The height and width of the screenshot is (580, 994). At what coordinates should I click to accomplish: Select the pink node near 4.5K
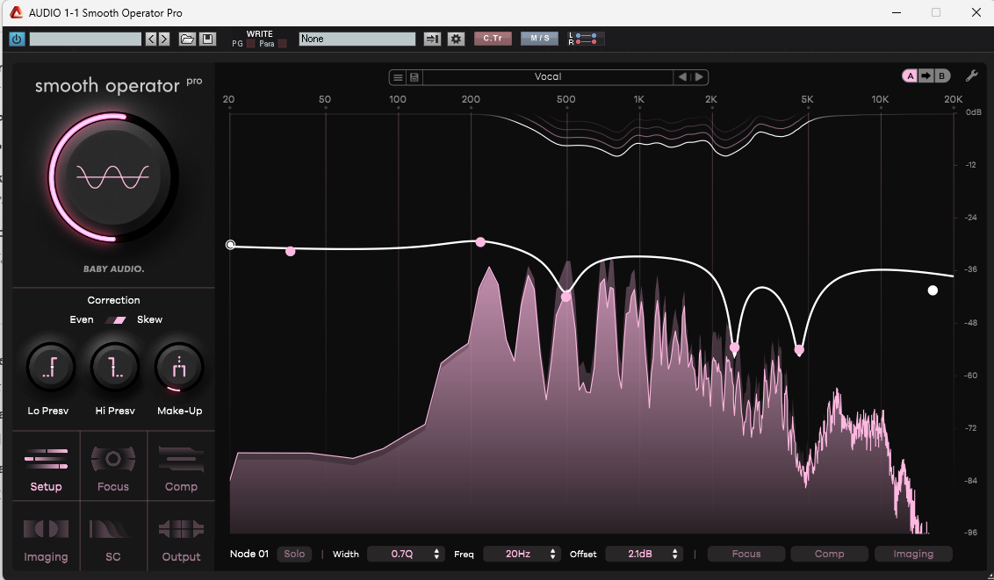799,349
